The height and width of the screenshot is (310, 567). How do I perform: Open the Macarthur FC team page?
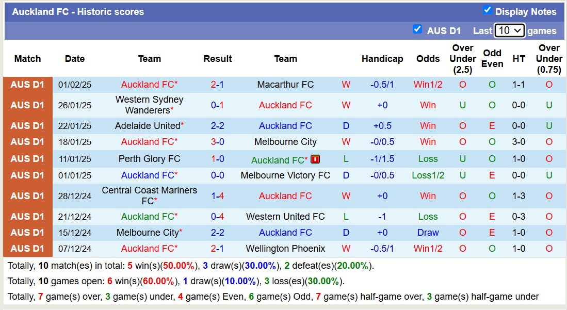click(x=285, y=85)
